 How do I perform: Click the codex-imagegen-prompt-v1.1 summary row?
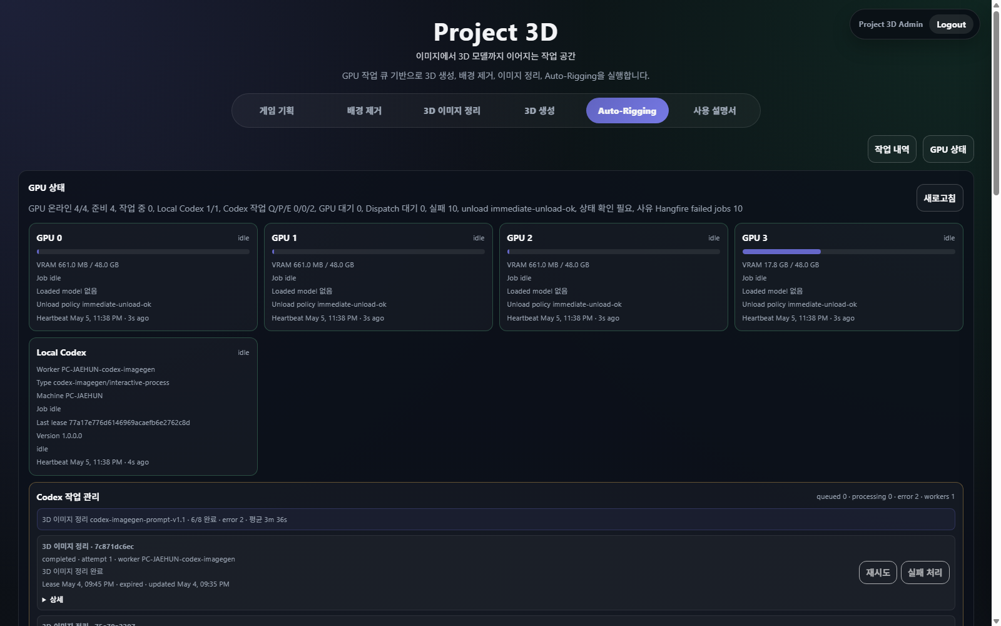click(x=495, y=520)
